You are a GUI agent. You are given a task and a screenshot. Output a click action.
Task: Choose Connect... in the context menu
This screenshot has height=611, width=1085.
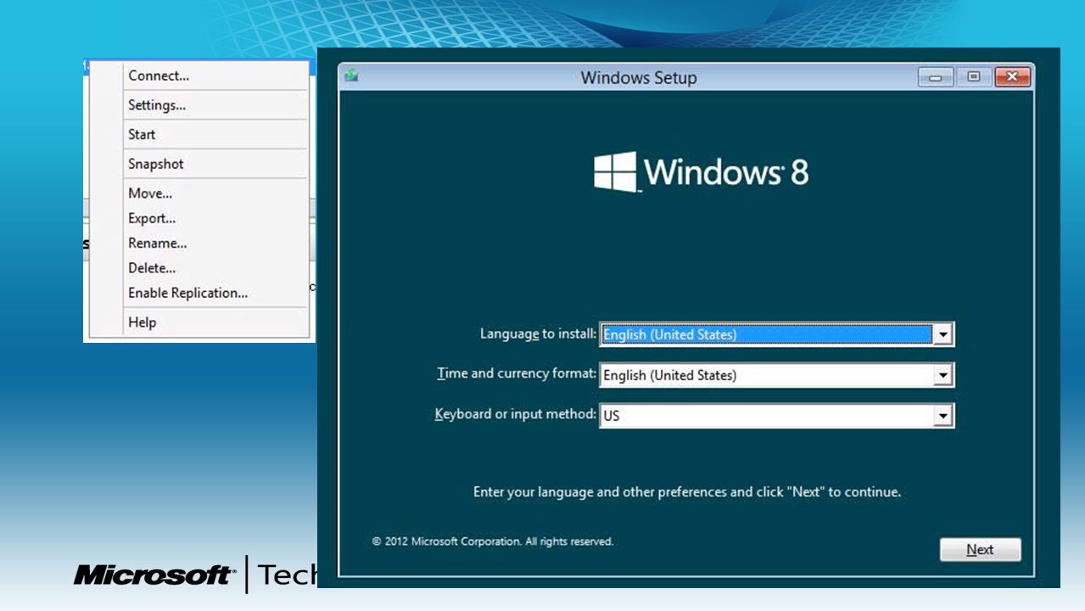click(x=159, y=76)
